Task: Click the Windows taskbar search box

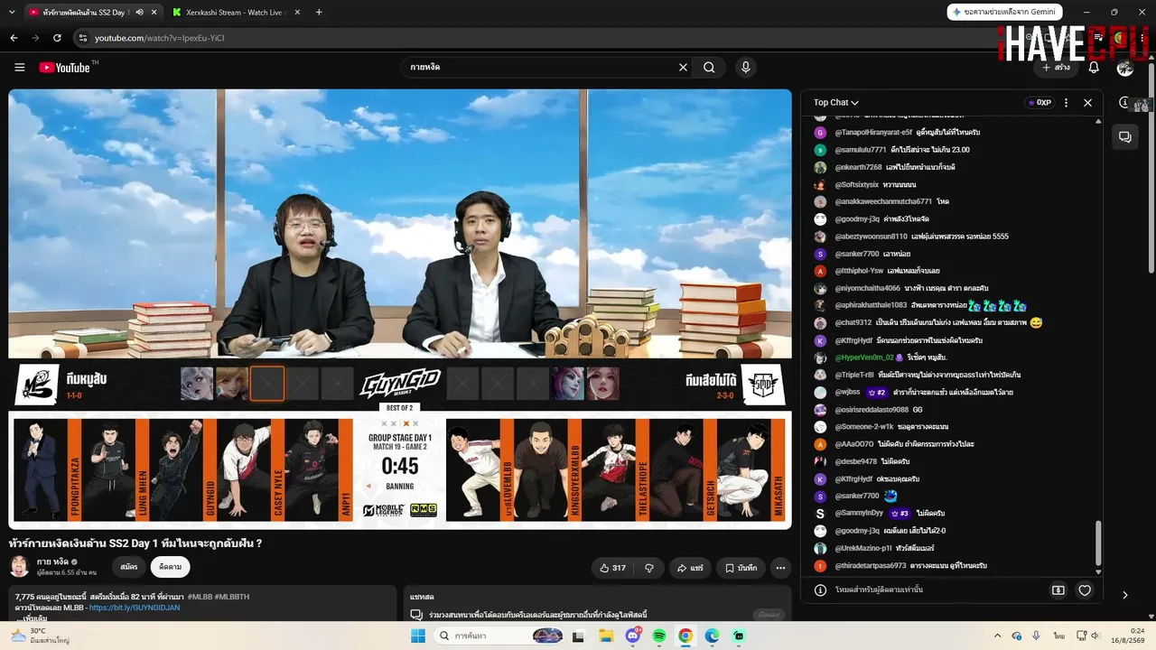Action: tap(499, 636)
